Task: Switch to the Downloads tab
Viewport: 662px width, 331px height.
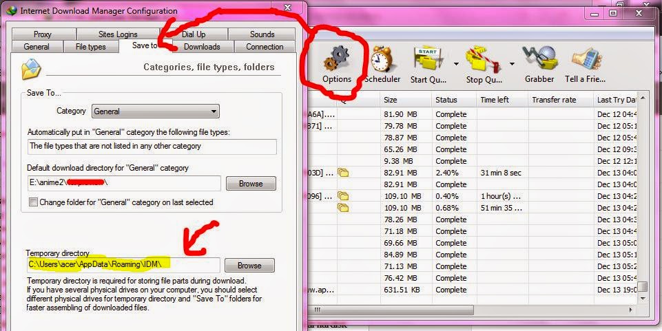Action: 202,47
